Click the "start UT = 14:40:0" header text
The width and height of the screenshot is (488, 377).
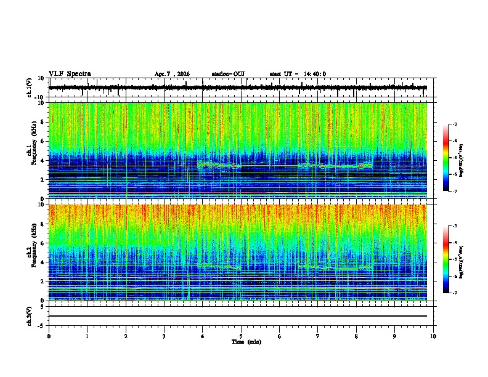298,74
